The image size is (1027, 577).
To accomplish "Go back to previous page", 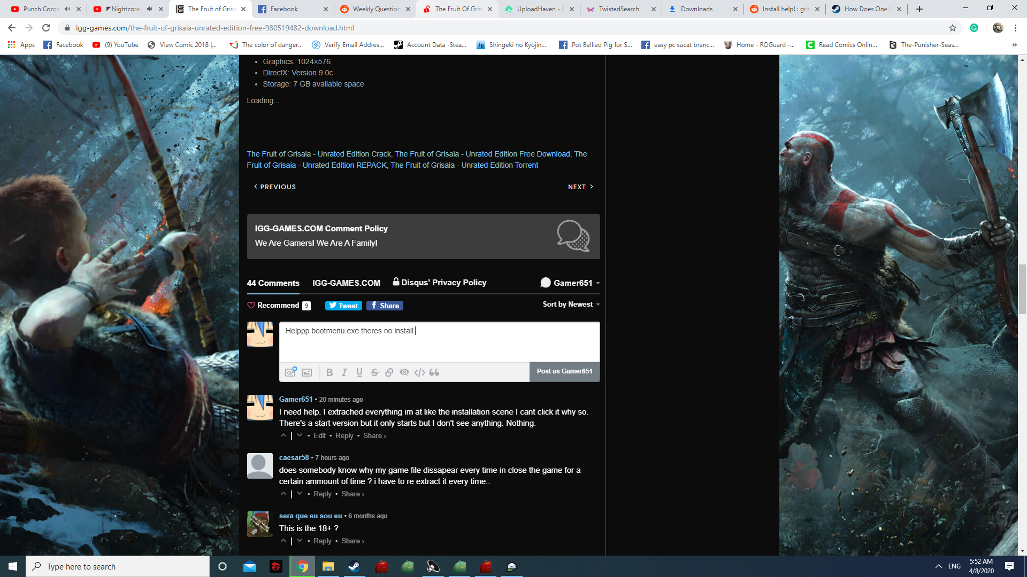I will point(12,28).
